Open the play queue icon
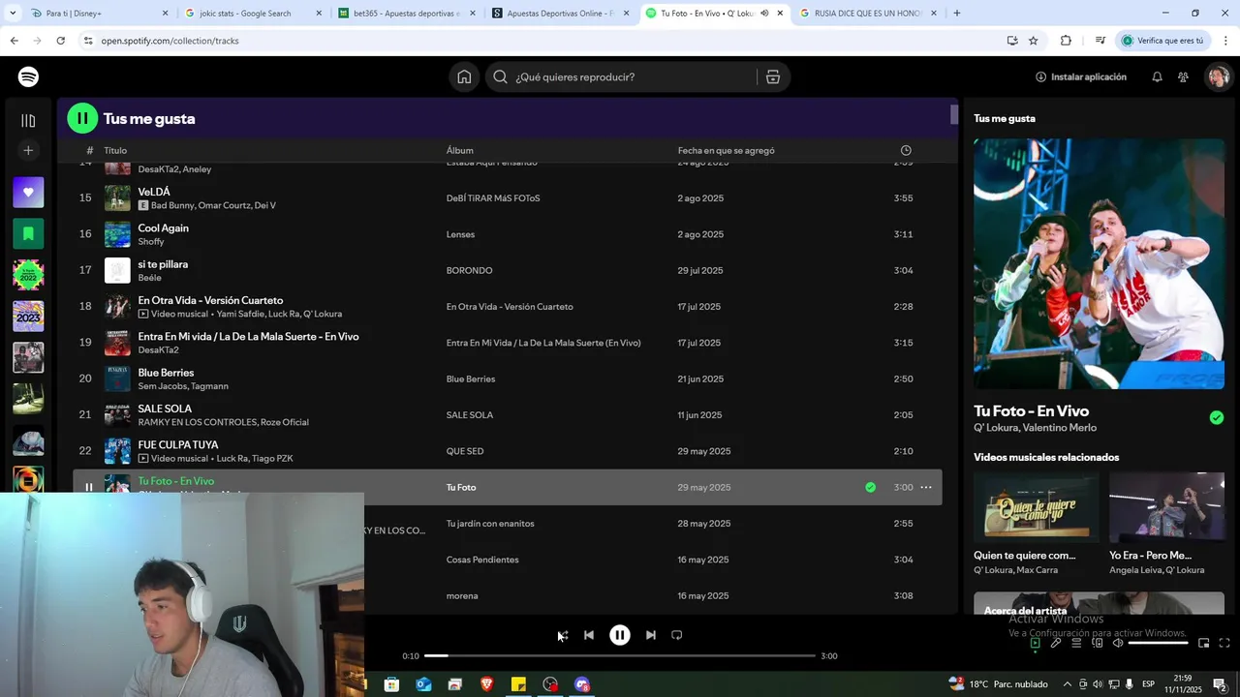 click(1076, 643)
